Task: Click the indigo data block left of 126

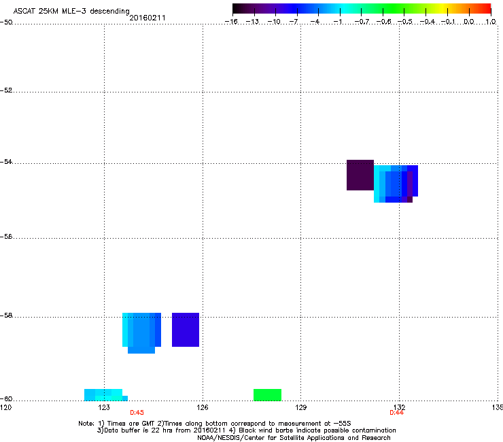Action: (x=186, y=330)
